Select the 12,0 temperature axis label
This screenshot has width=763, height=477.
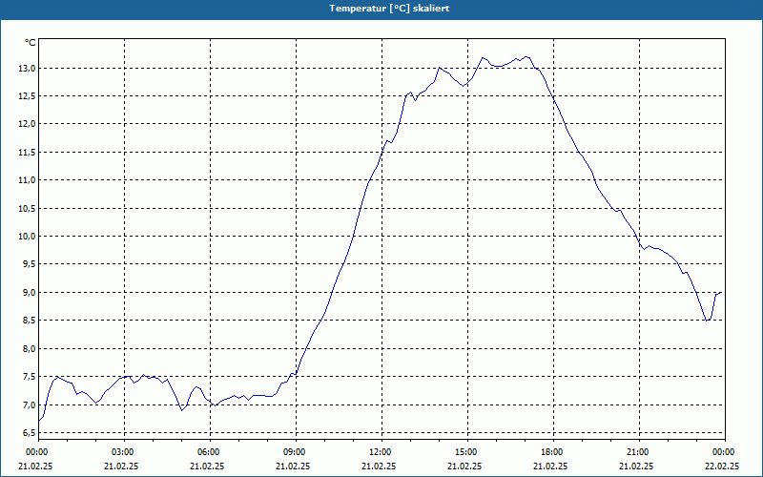pos(28,124)
